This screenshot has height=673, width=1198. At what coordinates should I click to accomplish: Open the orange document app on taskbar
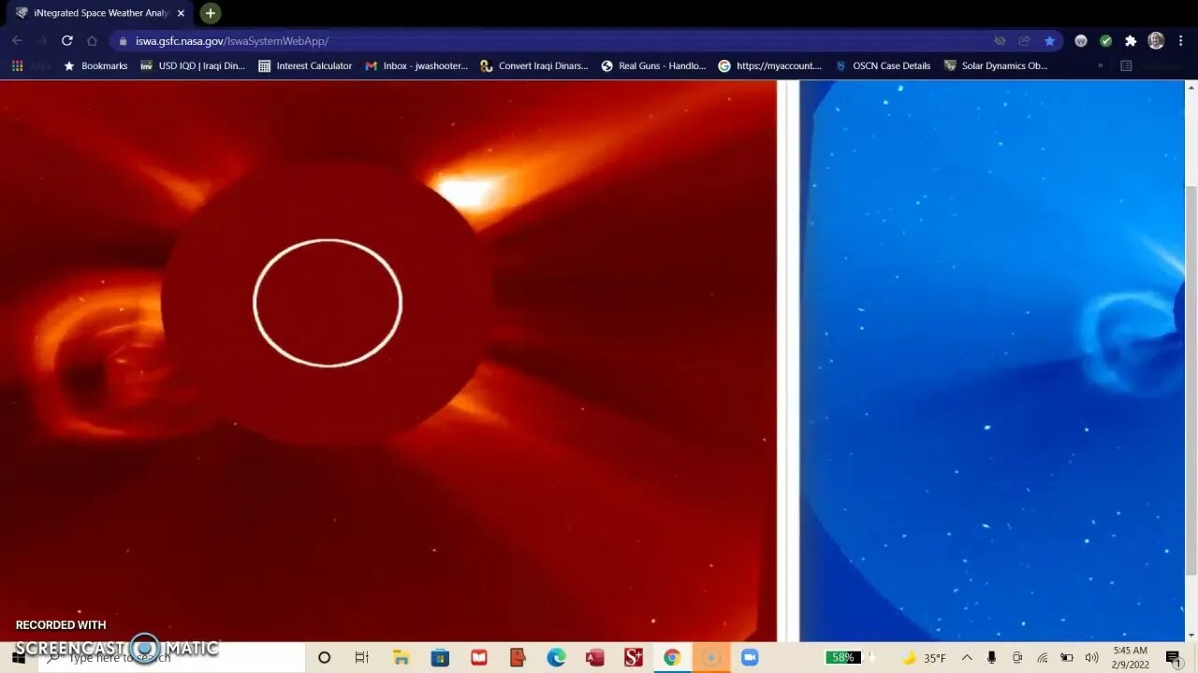point(518,658)
